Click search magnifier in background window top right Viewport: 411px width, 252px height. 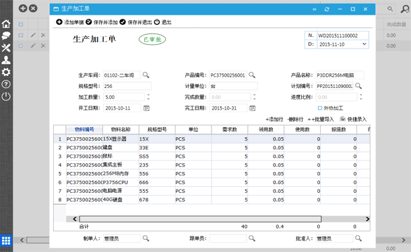390,9
